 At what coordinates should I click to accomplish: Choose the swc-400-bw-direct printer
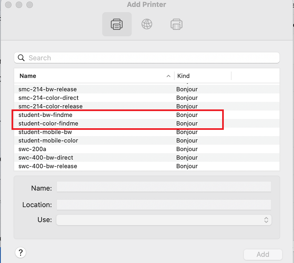(x=147, y=158)
